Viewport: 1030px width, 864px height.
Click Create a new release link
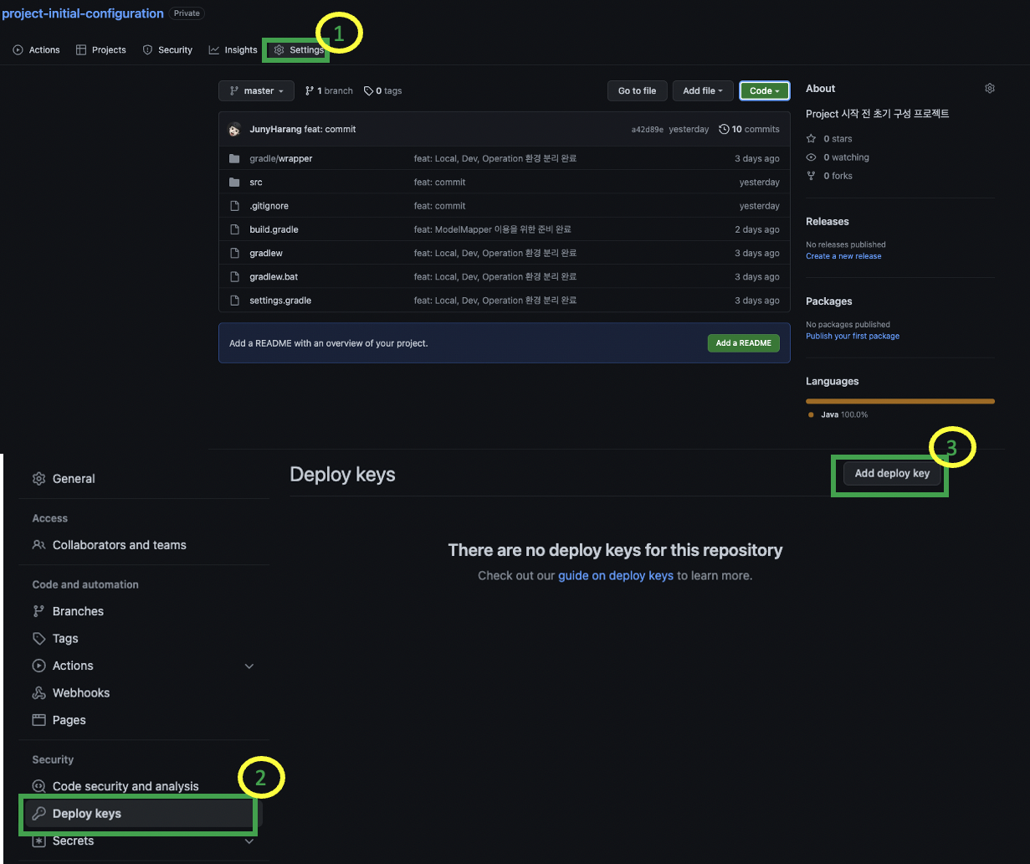tap(843, 256)
